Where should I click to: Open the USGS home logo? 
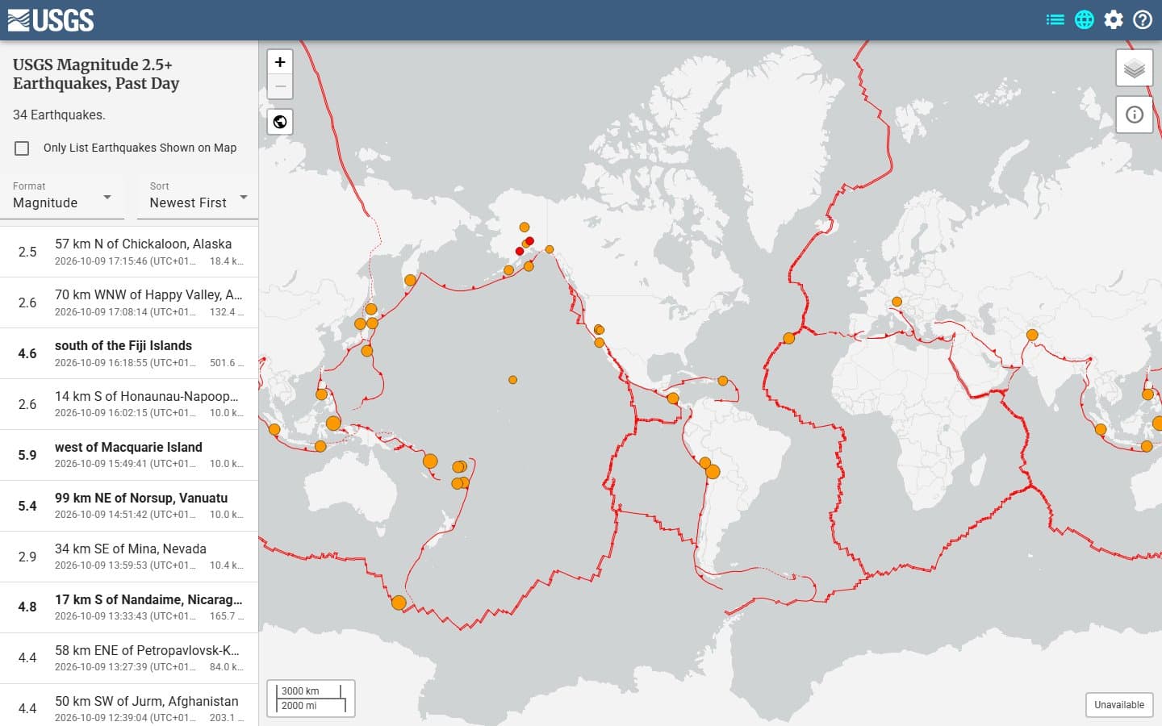coord(51,20)
